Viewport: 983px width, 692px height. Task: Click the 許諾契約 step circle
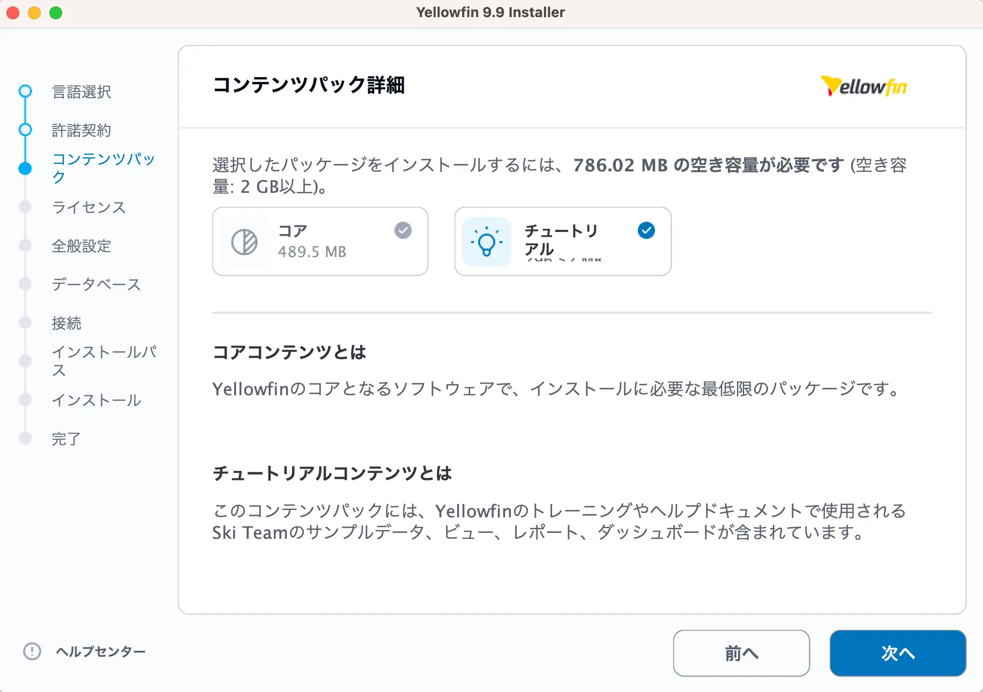pyautogui.click(x=25, y=130)
